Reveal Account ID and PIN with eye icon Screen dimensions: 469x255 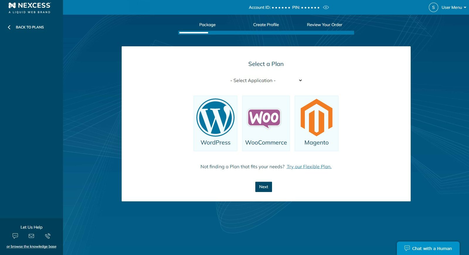[326, 7]
